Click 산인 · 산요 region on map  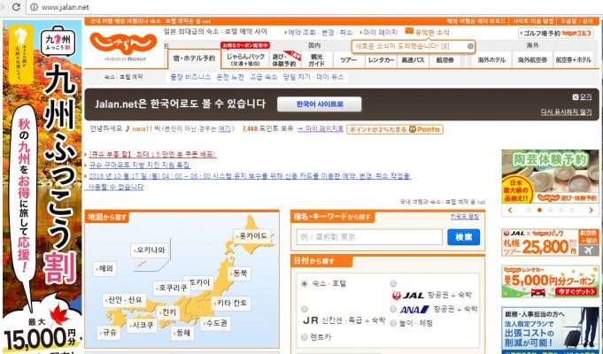coord(124,300)
